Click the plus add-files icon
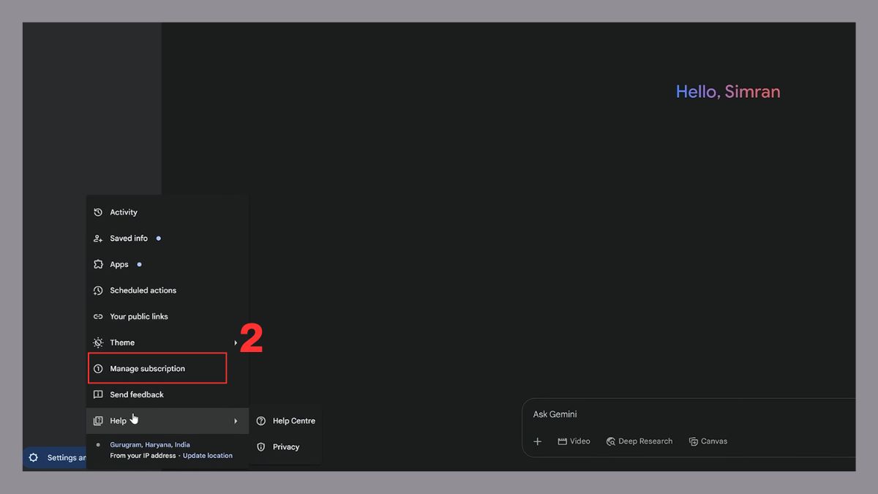This screenshot has height=494, width=878. (x=538, y=441)
